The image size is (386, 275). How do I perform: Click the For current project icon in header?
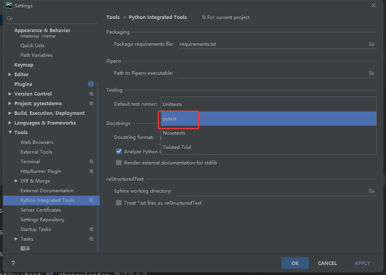click(204, 17)
